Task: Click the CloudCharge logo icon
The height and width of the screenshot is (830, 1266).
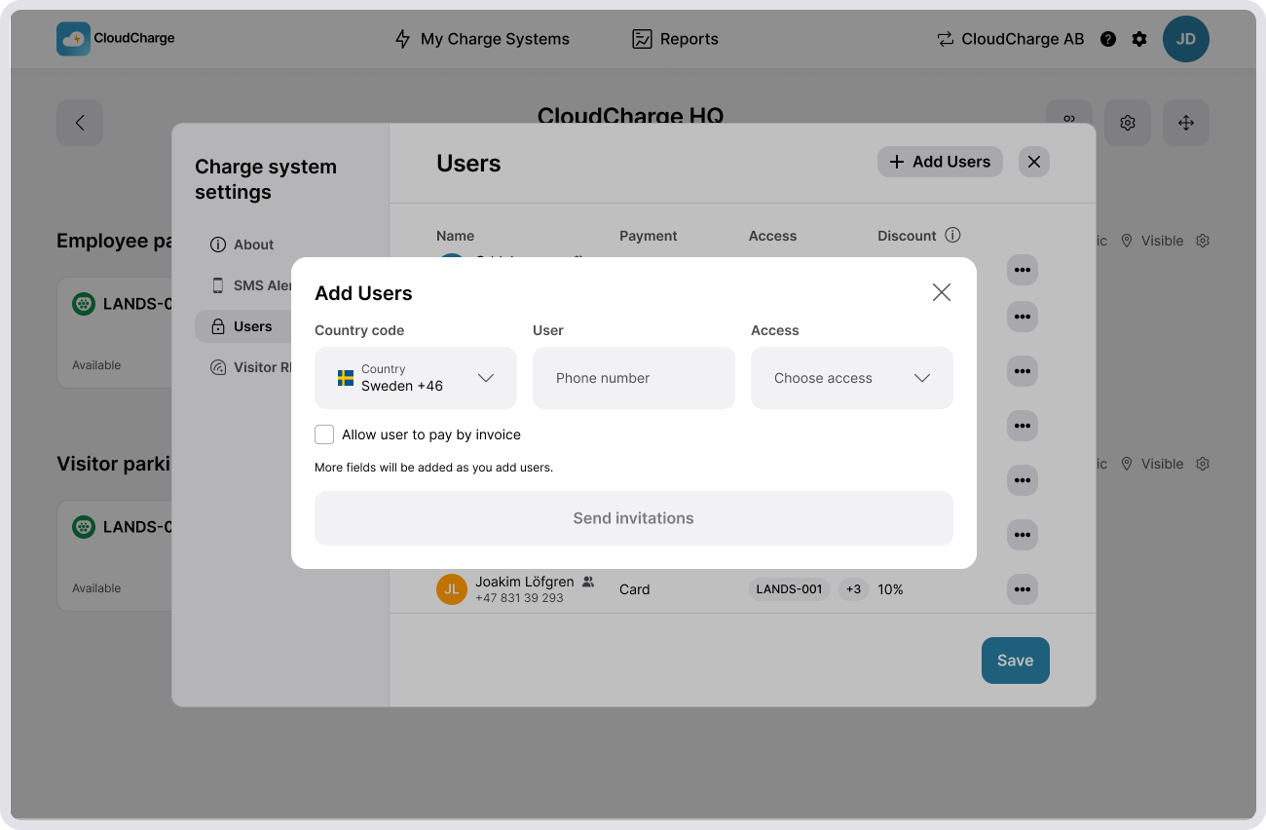Action: point(73,39)
